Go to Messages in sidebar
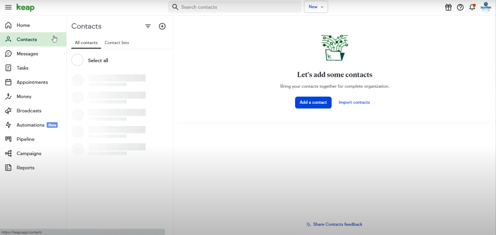 coord(27,54)
